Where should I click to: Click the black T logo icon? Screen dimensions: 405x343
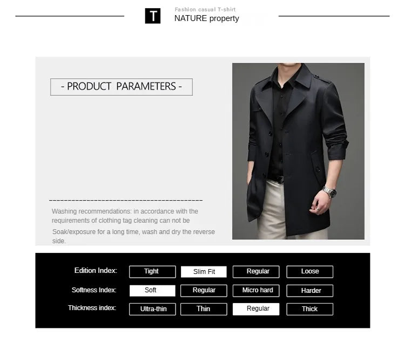(x=153, y=16)
